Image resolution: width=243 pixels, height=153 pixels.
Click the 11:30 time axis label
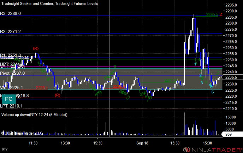point(33,143)
